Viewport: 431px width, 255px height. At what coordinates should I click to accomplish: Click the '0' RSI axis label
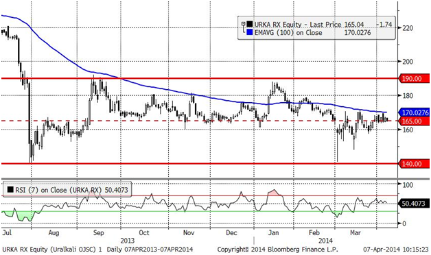pos(404,223)
